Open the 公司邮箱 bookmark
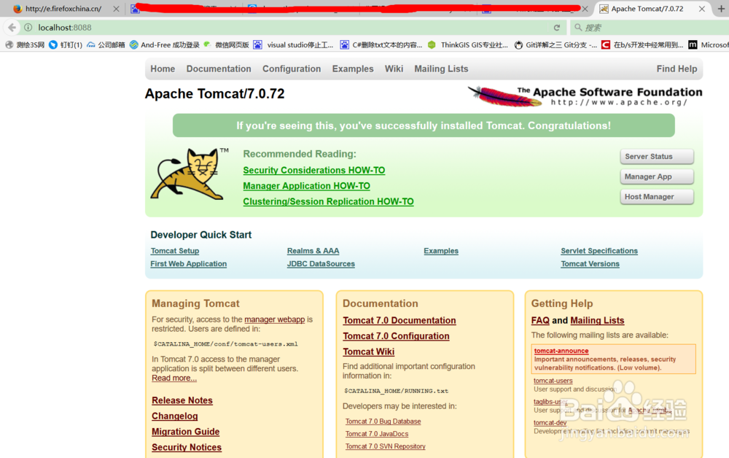The image size is (729, 458). pyautogui.click(x=106, y=44)
